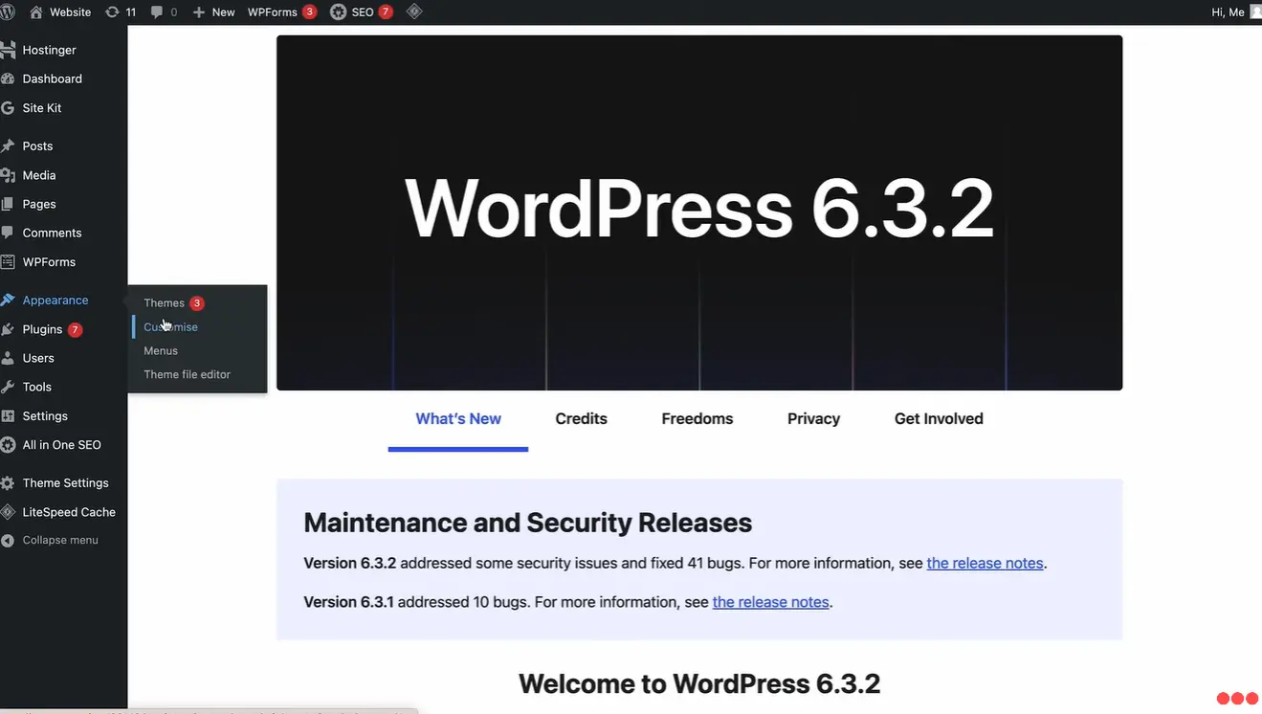Switch to the Credits tab

(581, 418)
